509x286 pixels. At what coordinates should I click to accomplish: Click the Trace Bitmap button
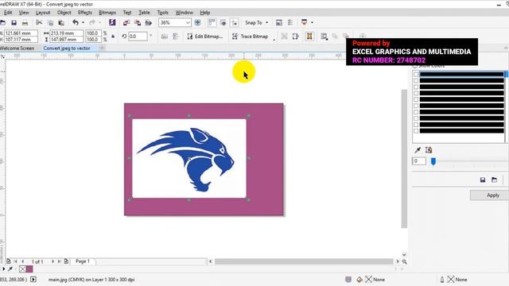250,37
